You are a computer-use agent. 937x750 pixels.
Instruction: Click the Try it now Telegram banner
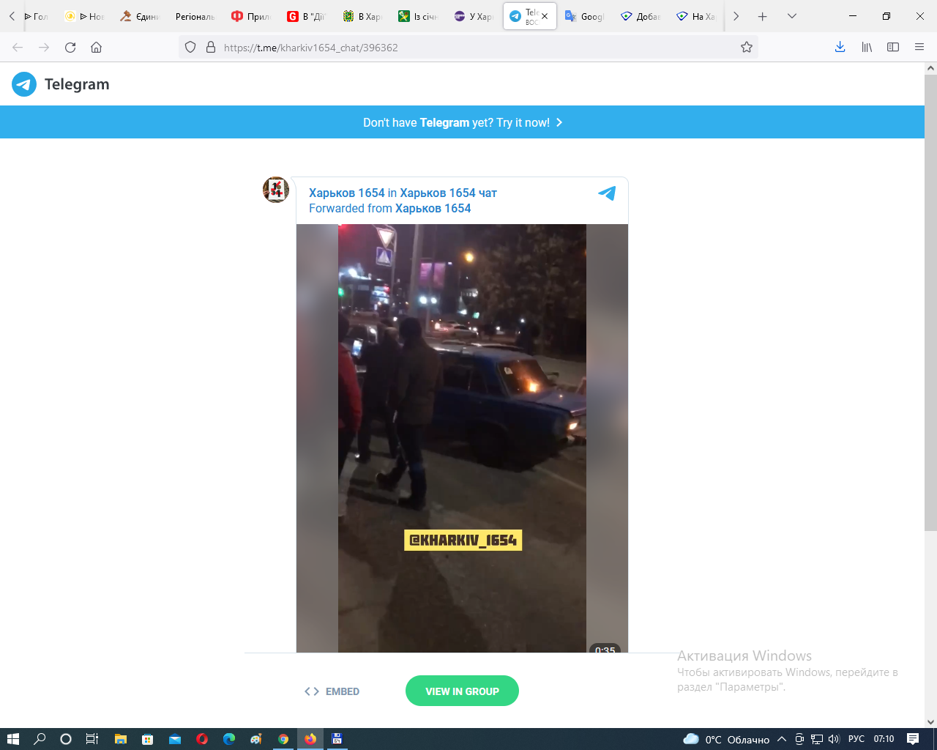(462, 122)
